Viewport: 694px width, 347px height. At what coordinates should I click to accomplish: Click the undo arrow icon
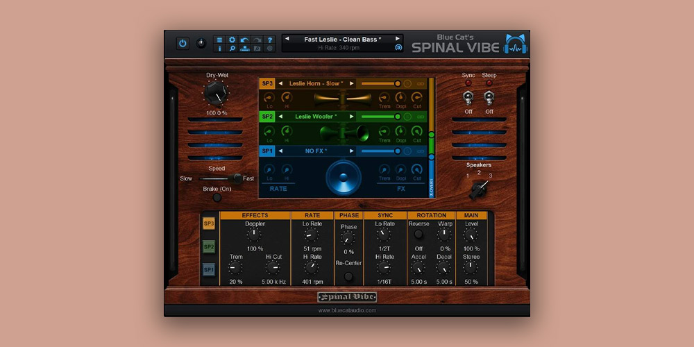click(244, 40)
